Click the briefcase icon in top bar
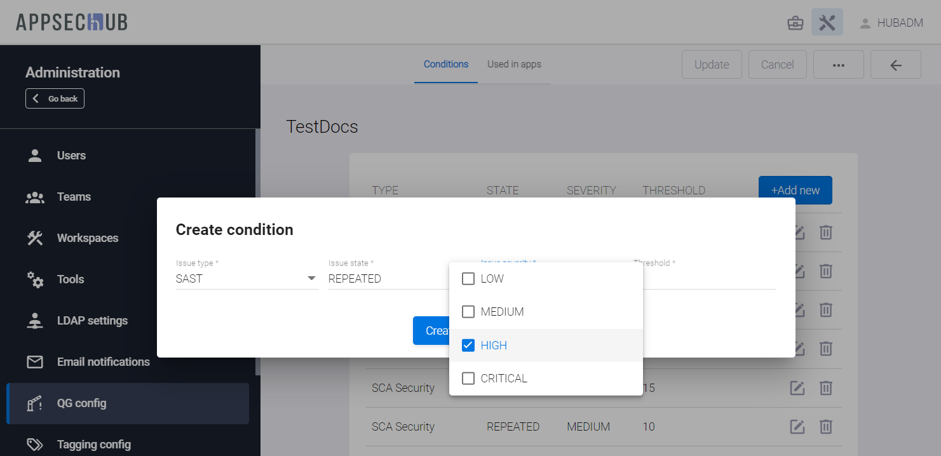 pyautogui.click(x=795, y=23)
